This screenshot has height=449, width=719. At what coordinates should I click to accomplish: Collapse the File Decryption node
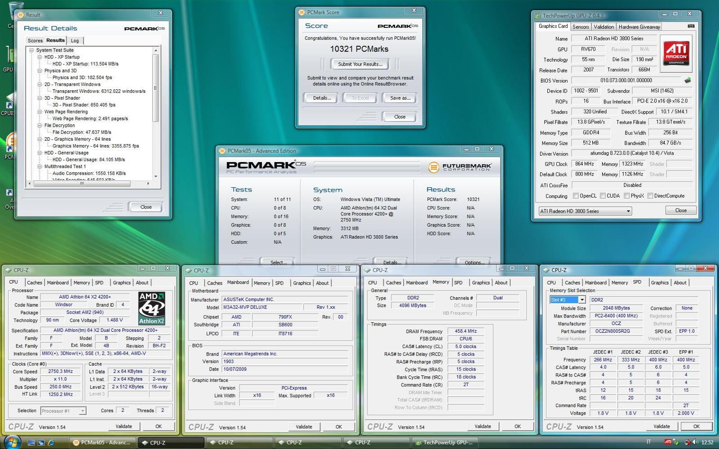(x=40, y=125)
